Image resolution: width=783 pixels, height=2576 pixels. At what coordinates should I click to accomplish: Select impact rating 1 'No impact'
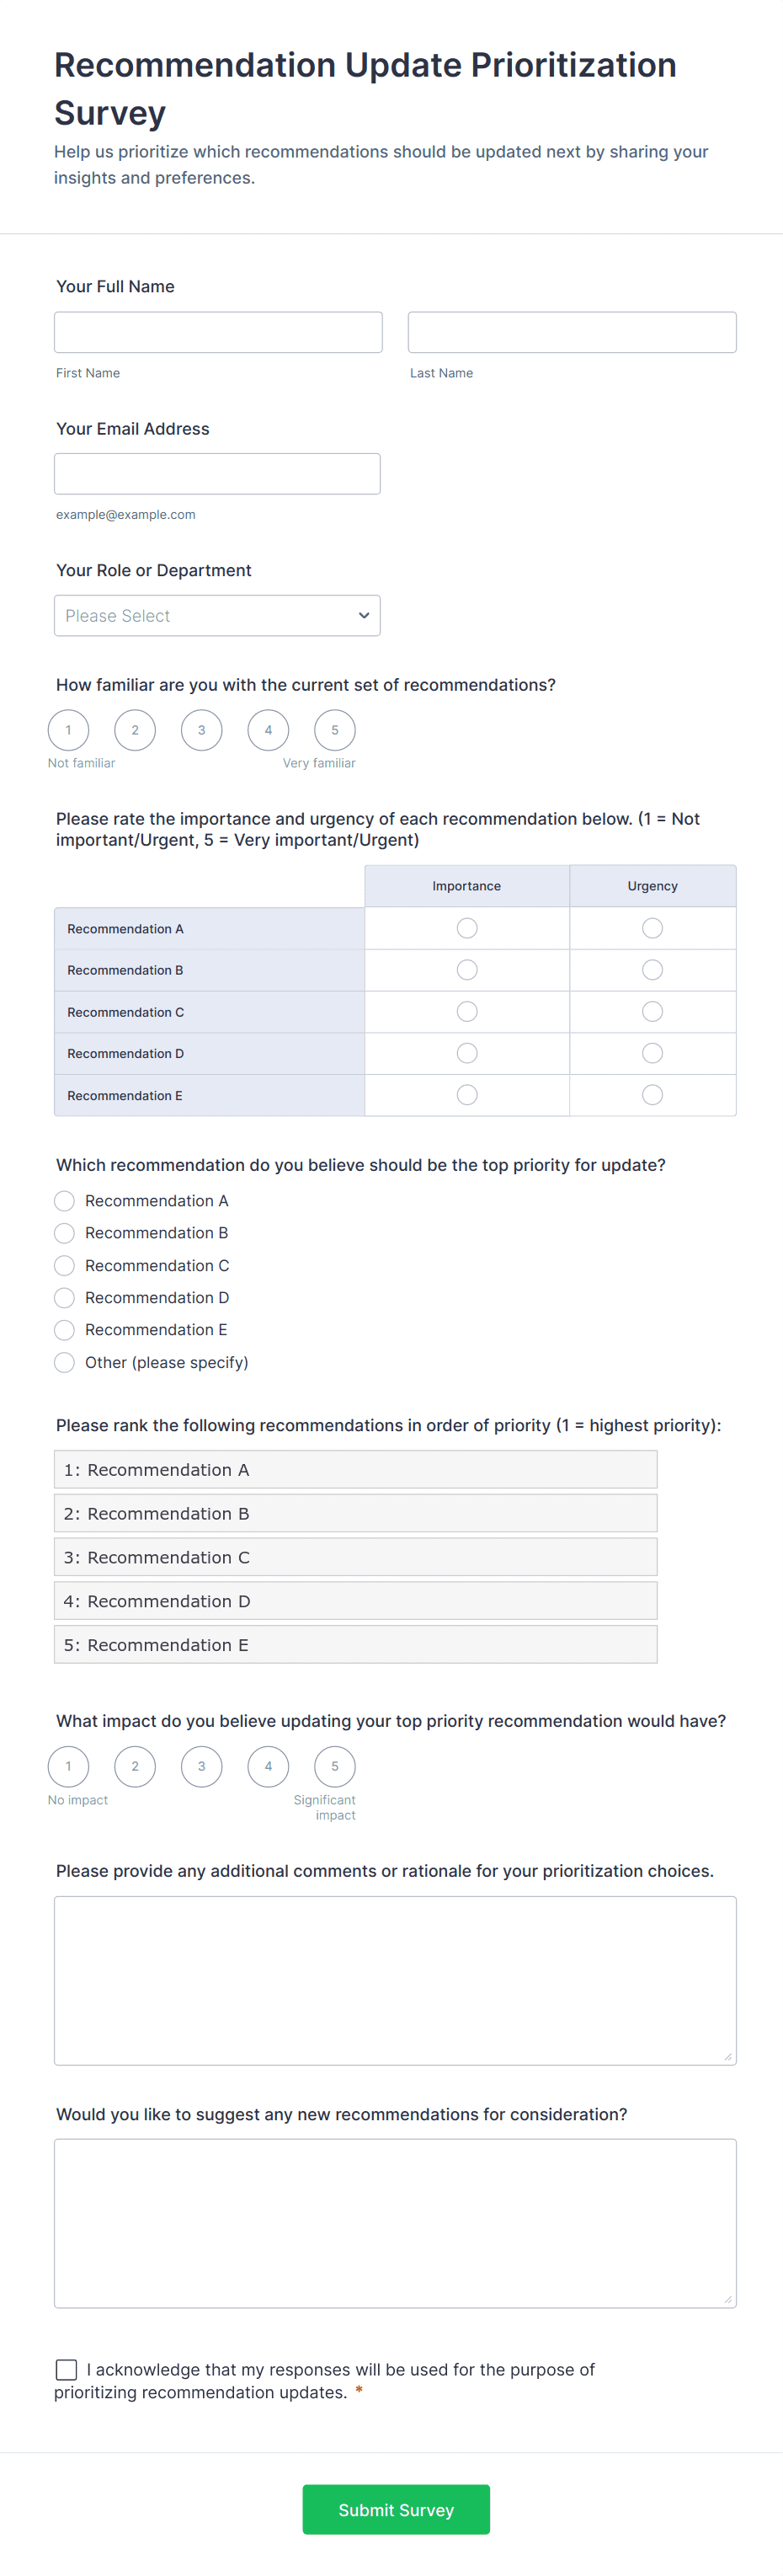click(x=68, y=1766)
